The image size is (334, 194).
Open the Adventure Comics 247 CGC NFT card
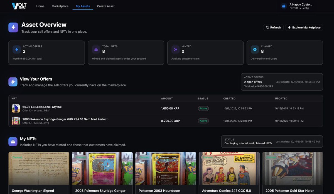pyautogui.click(x=229, y=173)
